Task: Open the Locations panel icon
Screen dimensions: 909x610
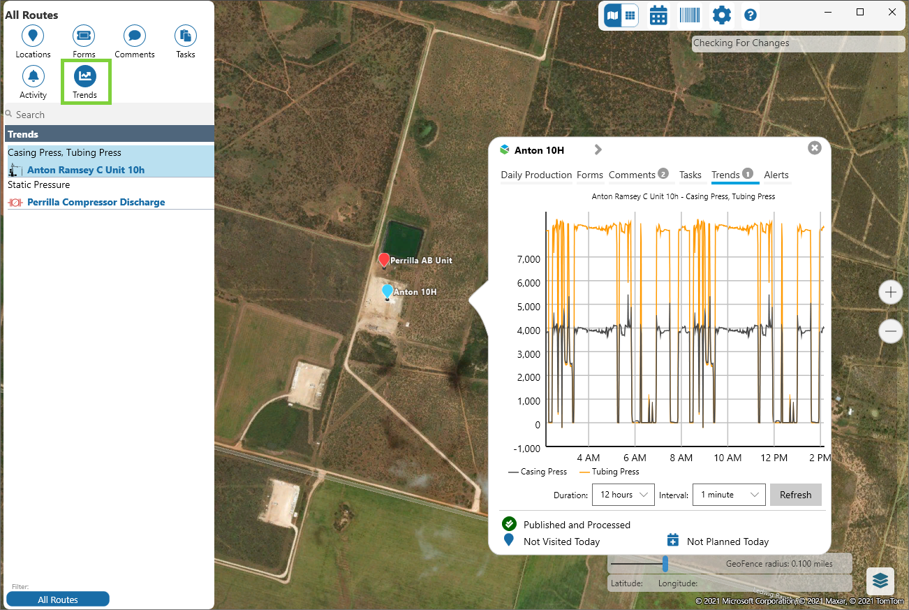Action: [33, 36]
